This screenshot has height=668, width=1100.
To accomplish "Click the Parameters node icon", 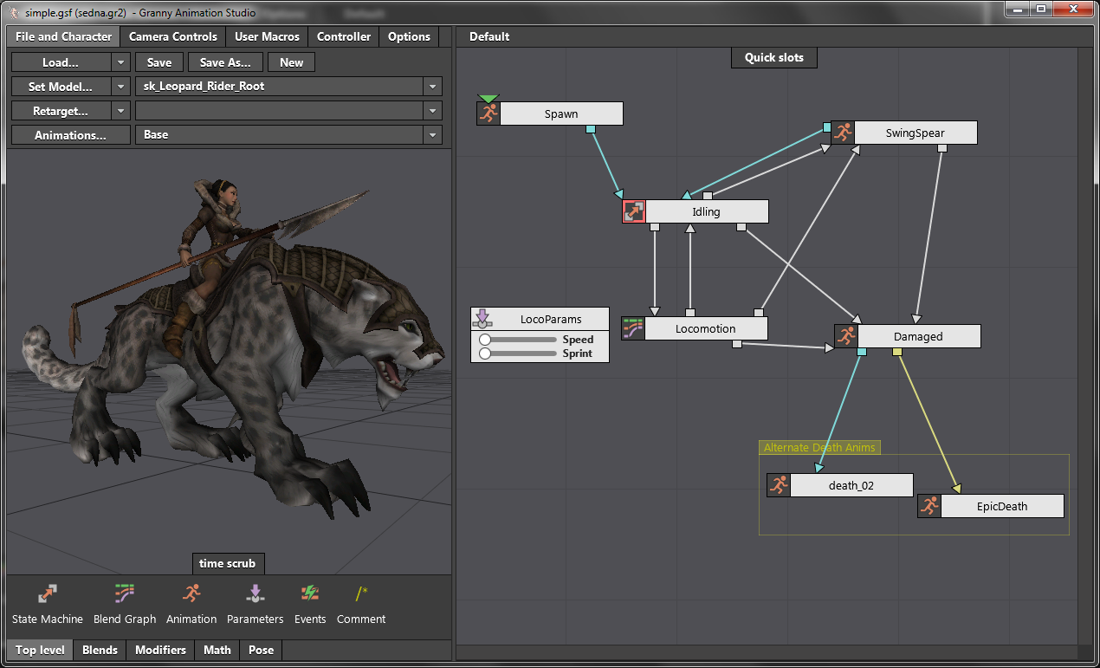I will pyautogui.click(x=255, y=594).
